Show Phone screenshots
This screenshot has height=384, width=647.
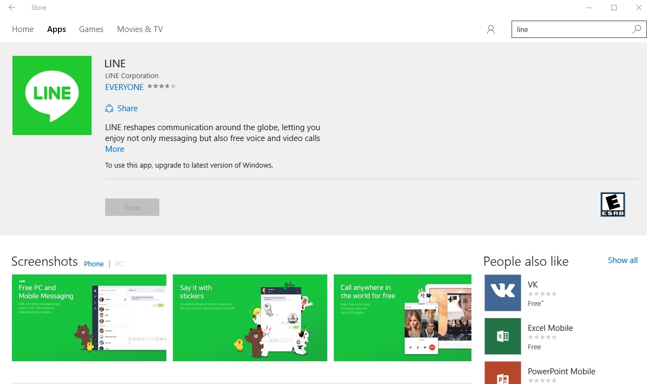94,264
